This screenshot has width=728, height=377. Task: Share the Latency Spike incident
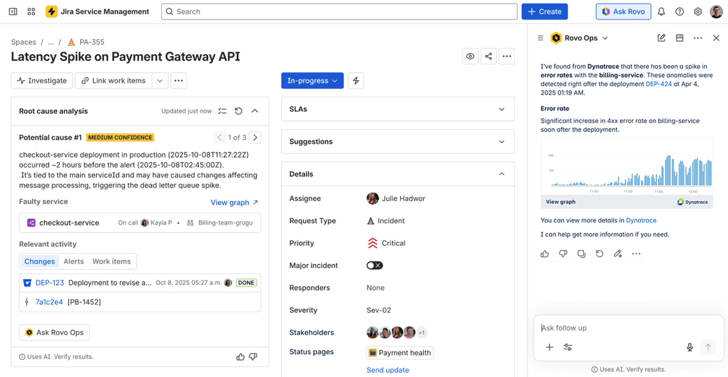489,56
